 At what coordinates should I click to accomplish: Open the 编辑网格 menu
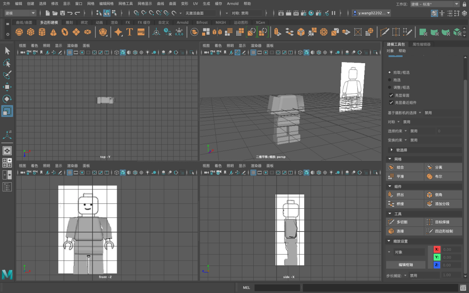[x=106, y=4]
